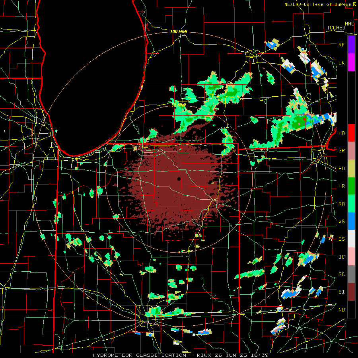
Task: Click the 50 NMI range ring label
Action: point(179,105)
